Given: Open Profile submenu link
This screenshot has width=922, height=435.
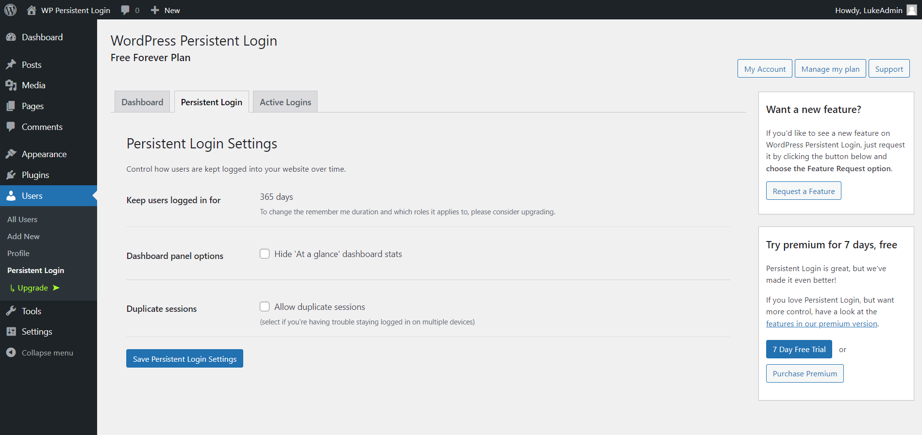Looking at the screenshot, I should 18,253.
